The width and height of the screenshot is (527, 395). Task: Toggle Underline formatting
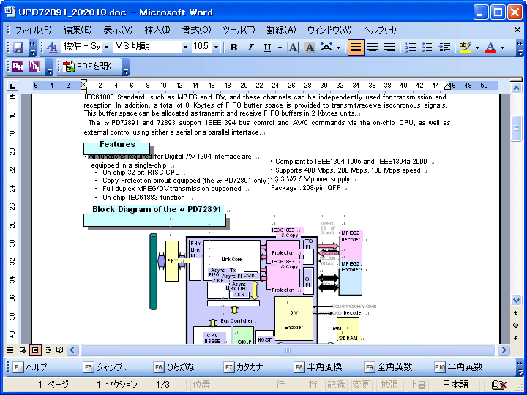(267, 48)
